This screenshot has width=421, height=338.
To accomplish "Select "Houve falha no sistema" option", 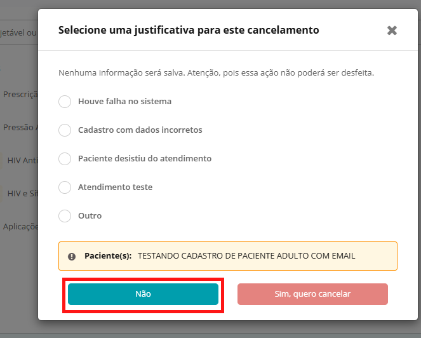I will 65,102.
